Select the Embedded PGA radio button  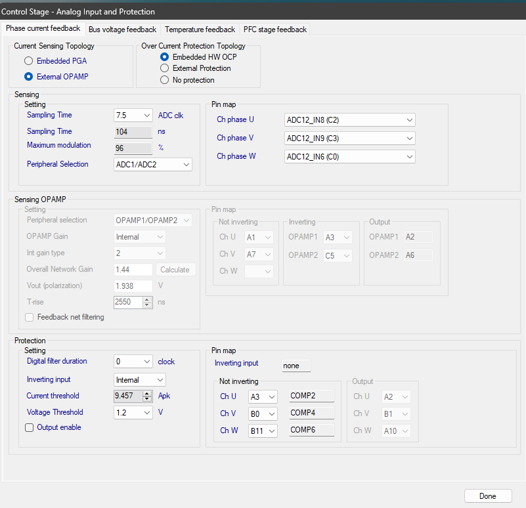pos(28,61)
